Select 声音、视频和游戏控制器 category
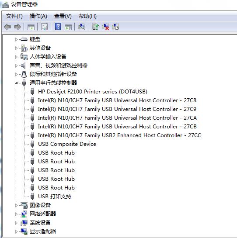This screenshot has height=238, width=237. (x=59, y=66)
